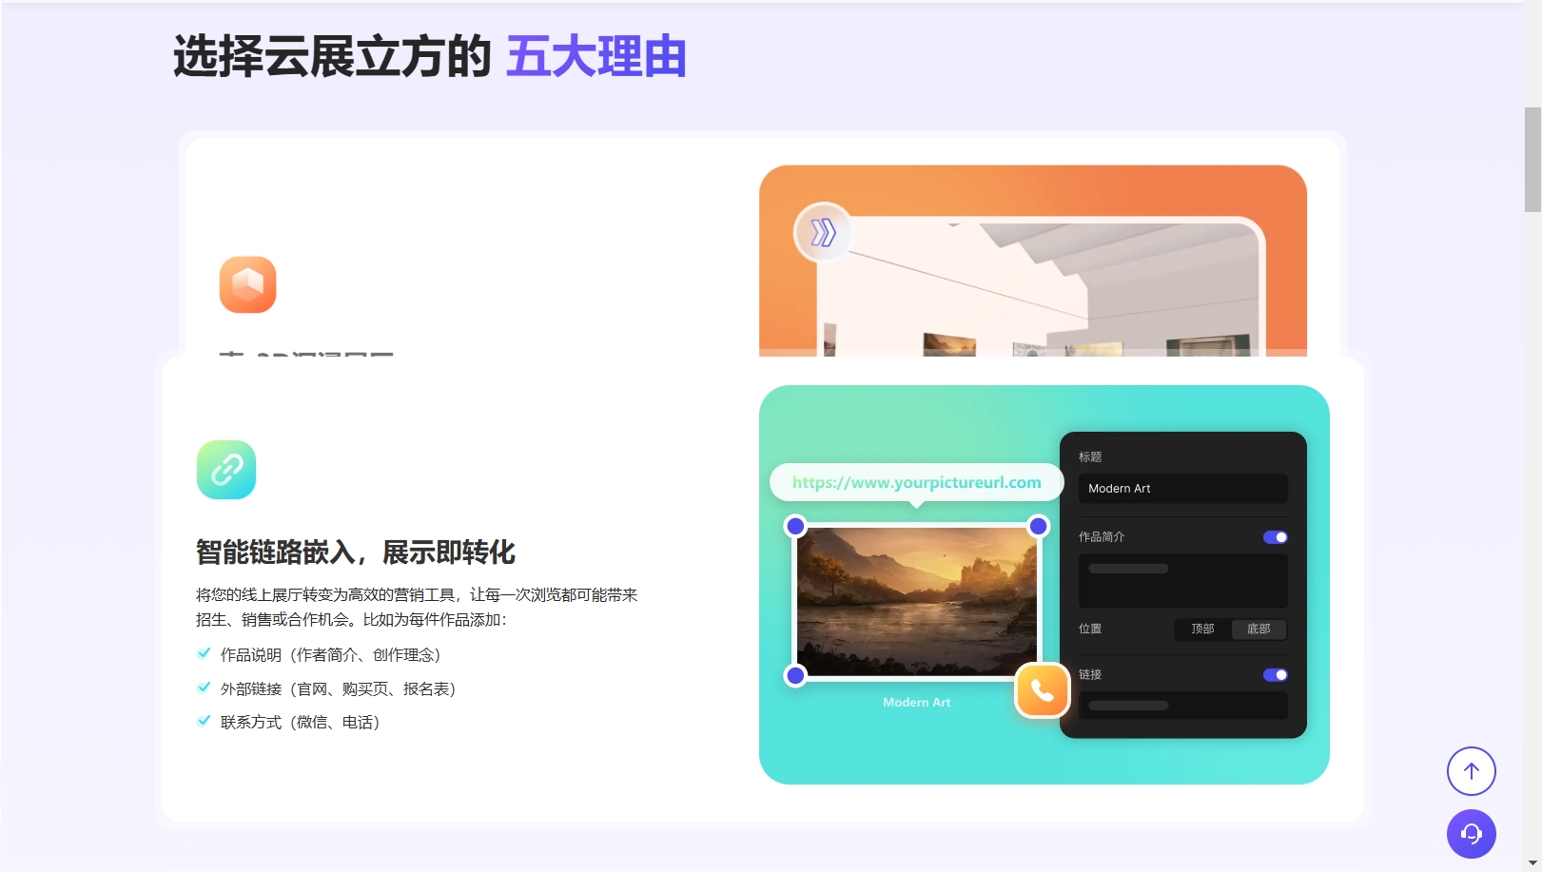Click the back-to-top arrow button

1471,771
